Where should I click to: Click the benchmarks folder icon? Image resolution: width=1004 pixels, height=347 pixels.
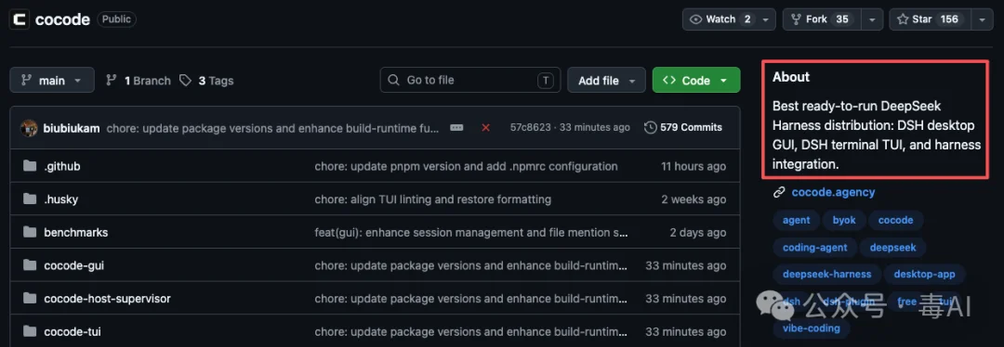[x=30, y=233]
